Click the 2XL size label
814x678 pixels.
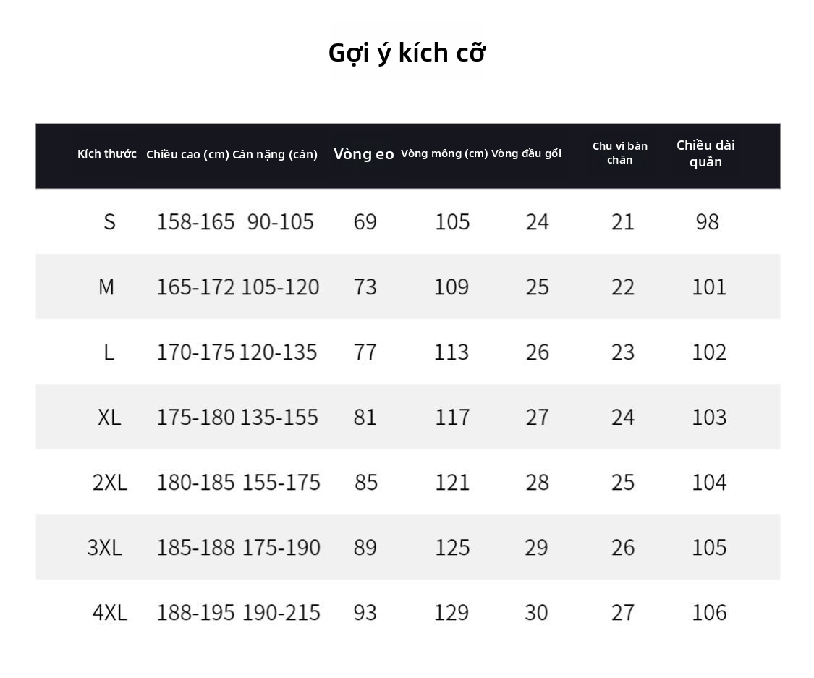tap(109, 483)
